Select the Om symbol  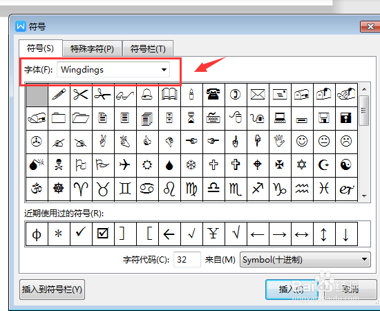click(x=37, y=189)
